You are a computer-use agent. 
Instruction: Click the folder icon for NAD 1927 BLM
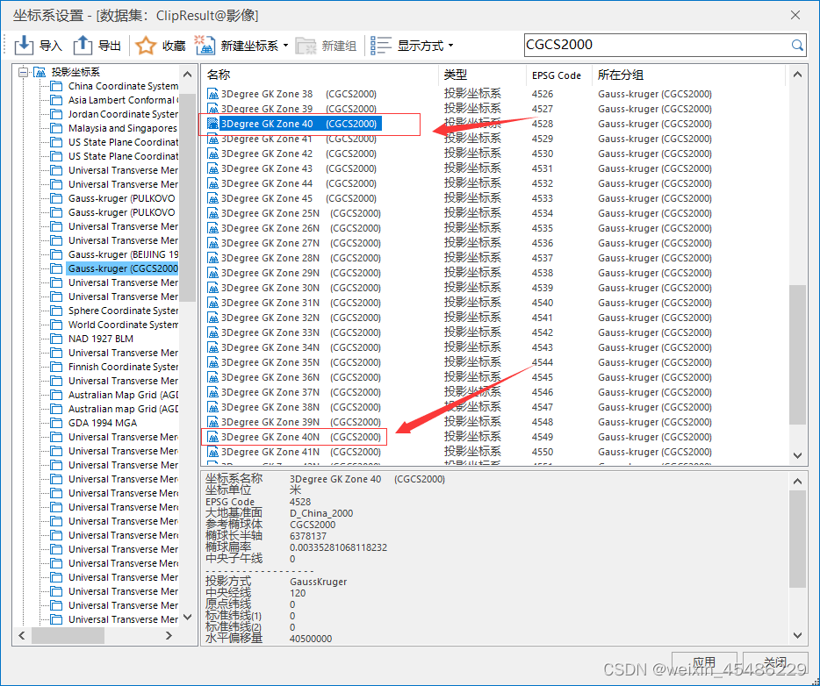[x=56, y=339]
